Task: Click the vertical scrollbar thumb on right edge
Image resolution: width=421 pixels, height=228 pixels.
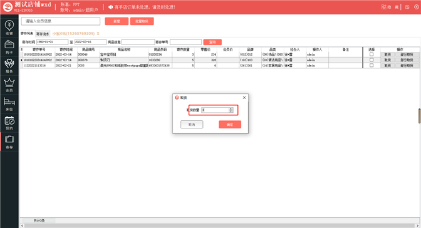Action: [x=419, y=115]
